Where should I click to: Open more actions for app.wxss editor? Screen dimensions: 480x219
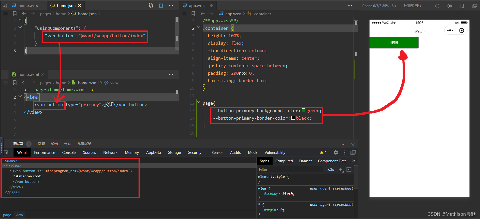tap(350, 5)
